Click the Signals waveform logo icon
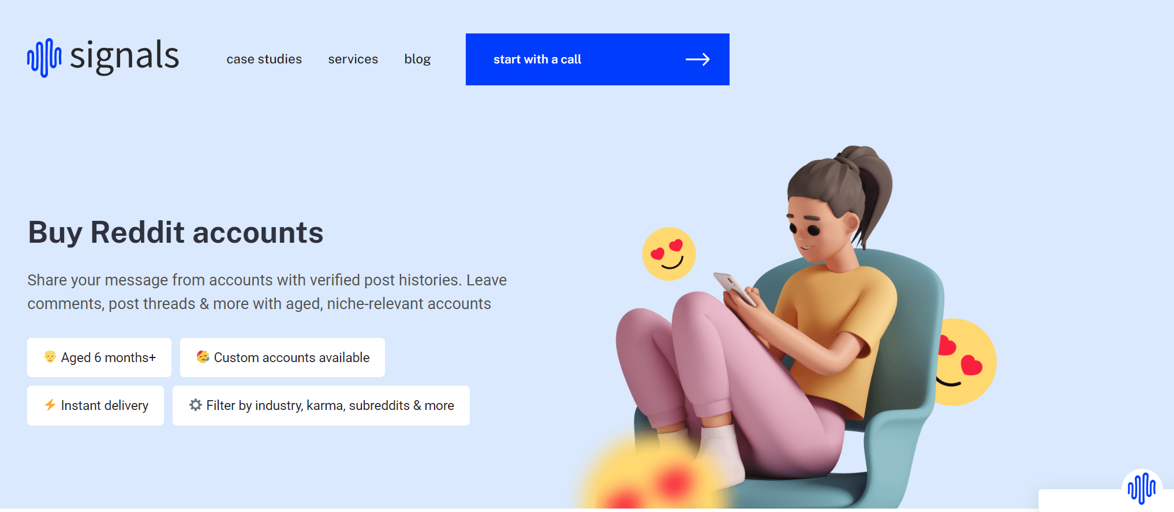Viewport: 1174px width, 512px height. coord(44,58)
